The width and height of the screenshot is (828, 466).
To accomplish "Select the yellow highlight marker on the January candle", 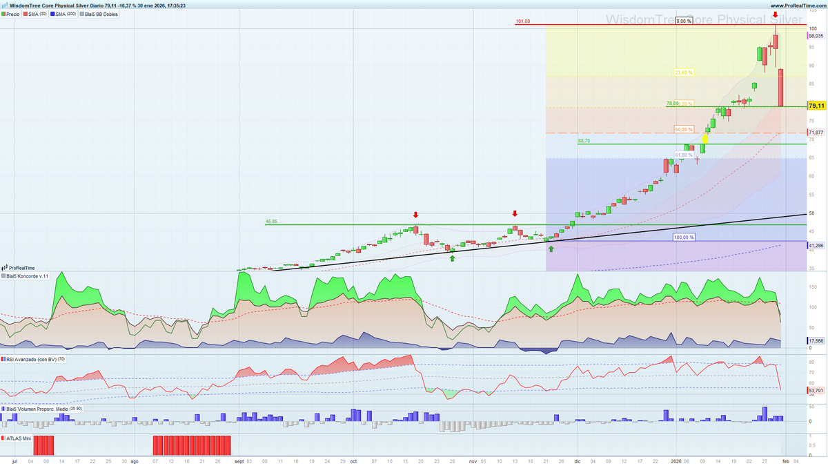I will (x=704, y=138).
